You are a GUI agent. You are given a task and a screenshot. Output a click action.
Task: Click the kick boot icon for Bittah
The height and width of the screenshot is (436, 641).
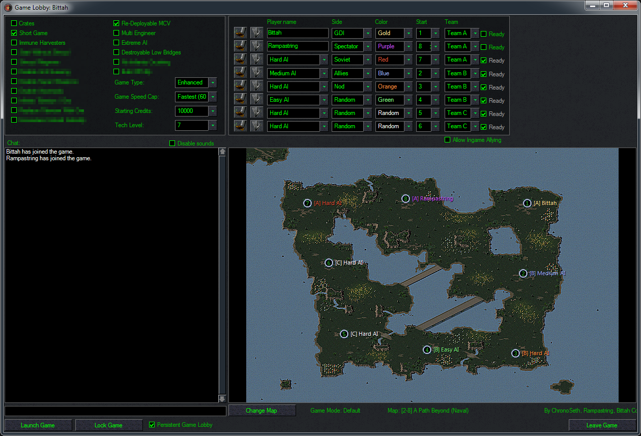click(x=240, y=33)
